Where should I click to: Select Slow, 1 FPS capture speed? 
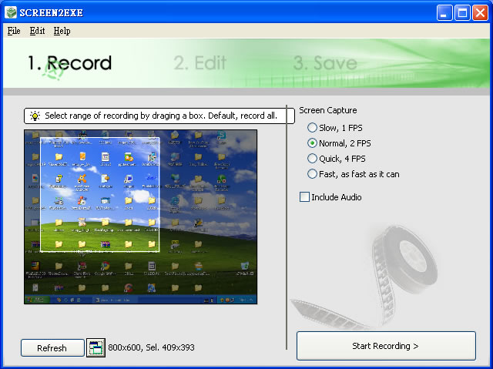pyautogui.click(x=313, y=128)
